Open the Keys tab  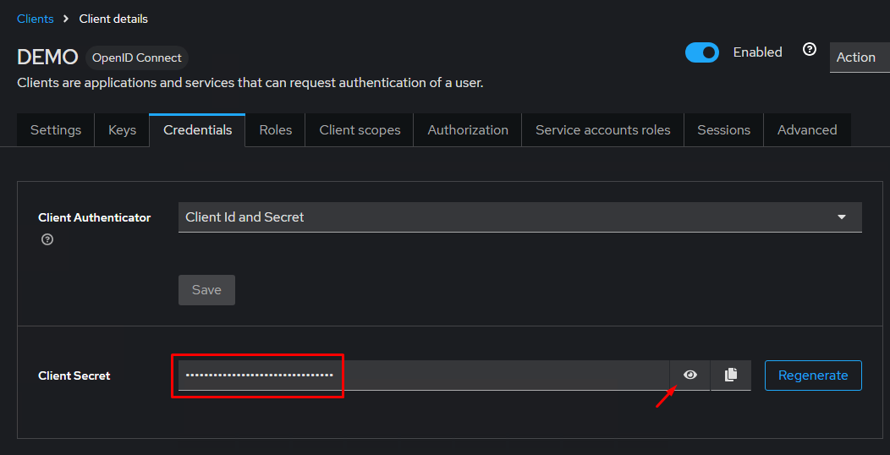coord(122,130)
